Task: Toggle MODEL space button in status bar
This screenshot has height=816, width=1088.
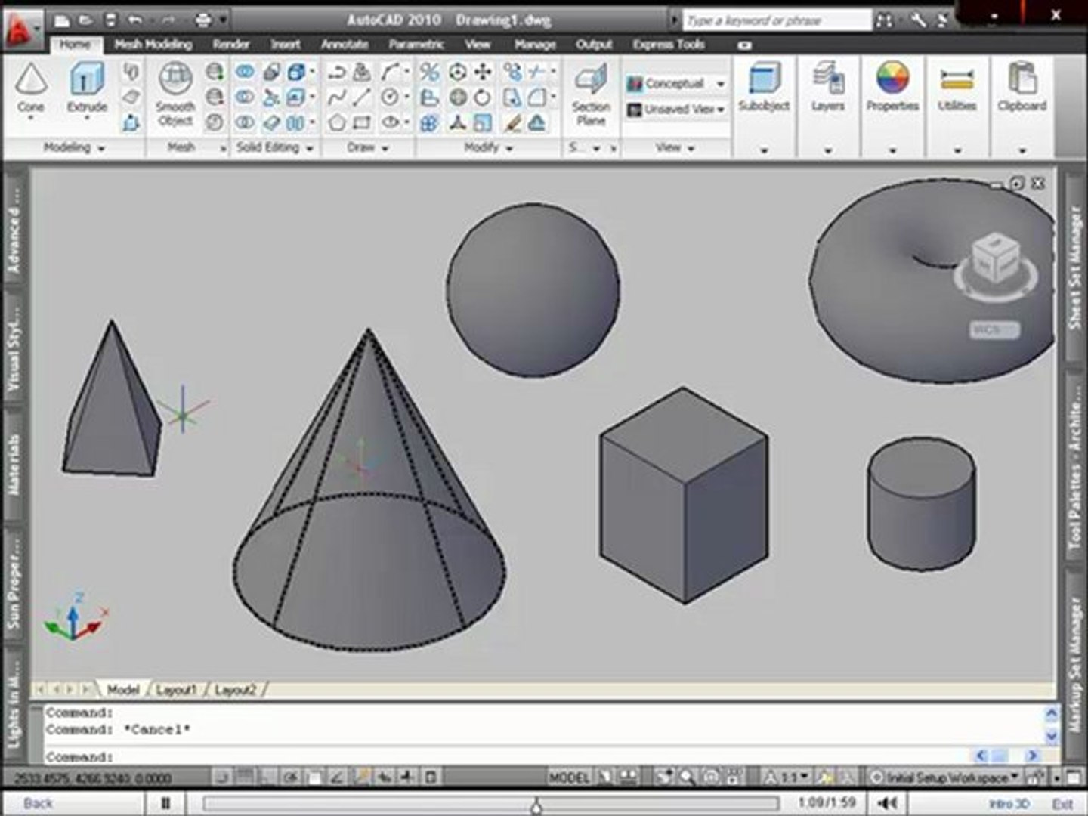Action: coord(568,777)
